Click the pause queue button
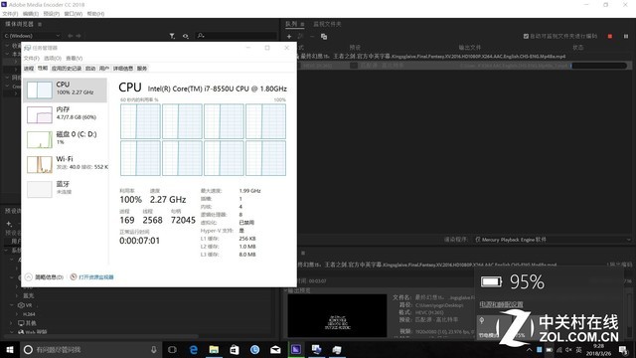636x358 pixels. (626, 36)
